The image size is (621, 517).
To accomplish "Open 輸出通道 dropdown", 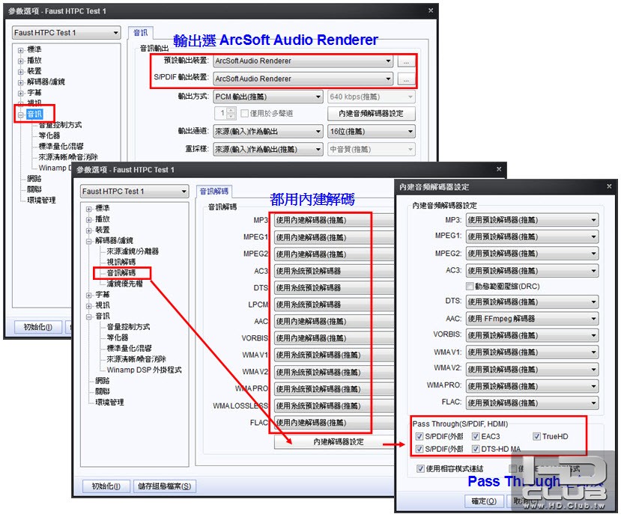I will [268, 132].
